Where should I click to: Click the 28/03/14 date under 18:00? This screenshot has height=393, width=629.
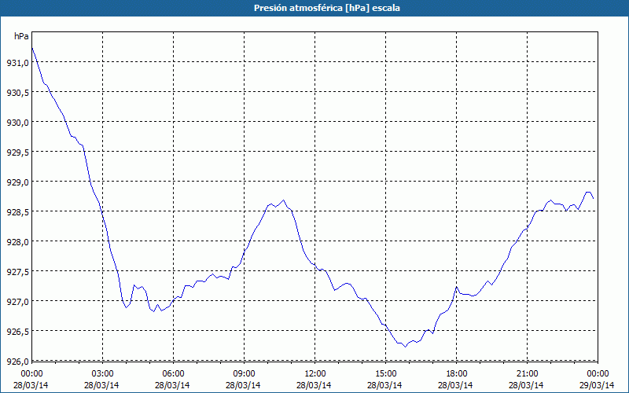coord(455,385)
